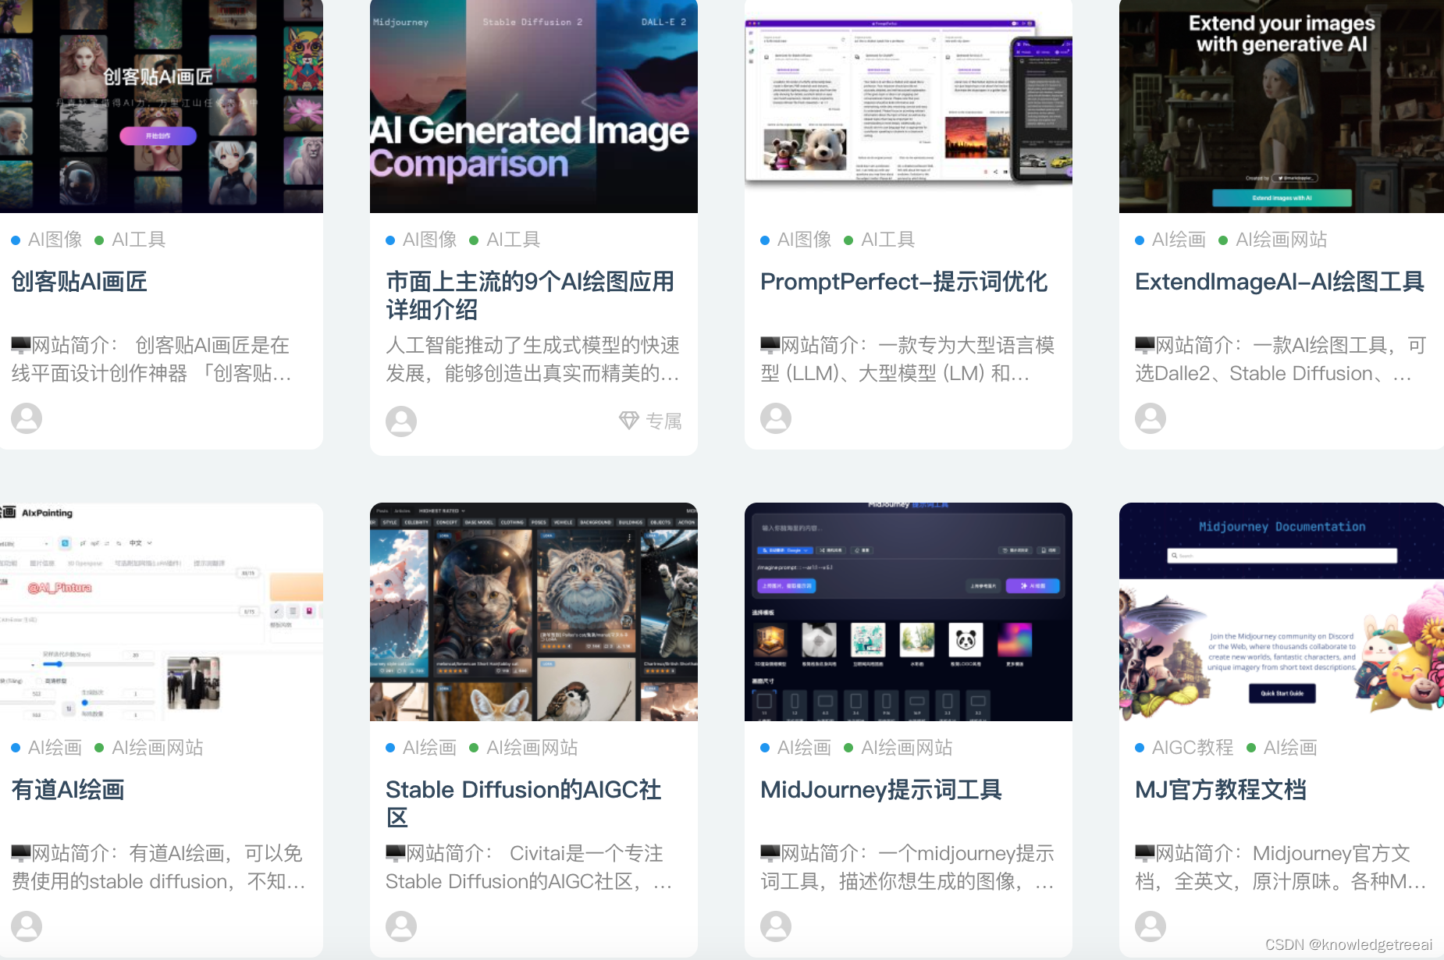Open the 市面上主流的9个AI绘图应用详细介绍 title

click(x=531, y=296)
